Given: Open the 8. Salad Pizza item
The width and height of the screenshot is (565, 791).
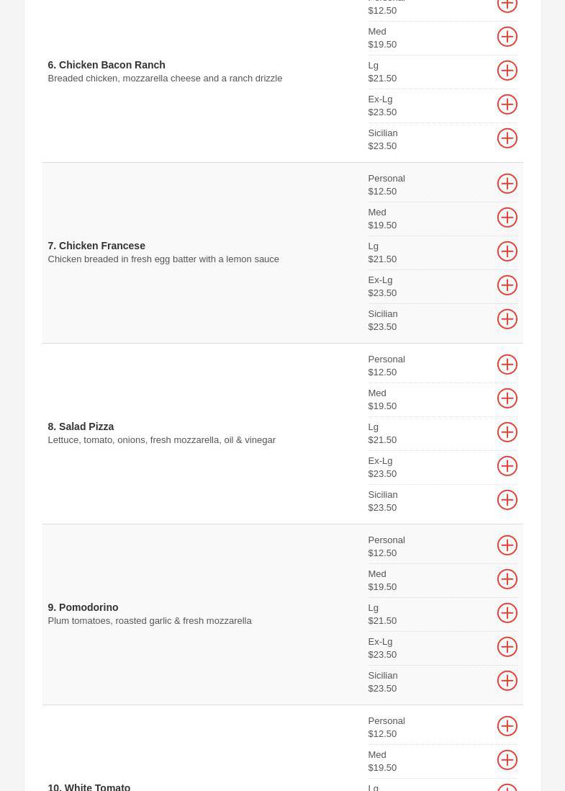Looking at the screenshot, I should point(81,426).
